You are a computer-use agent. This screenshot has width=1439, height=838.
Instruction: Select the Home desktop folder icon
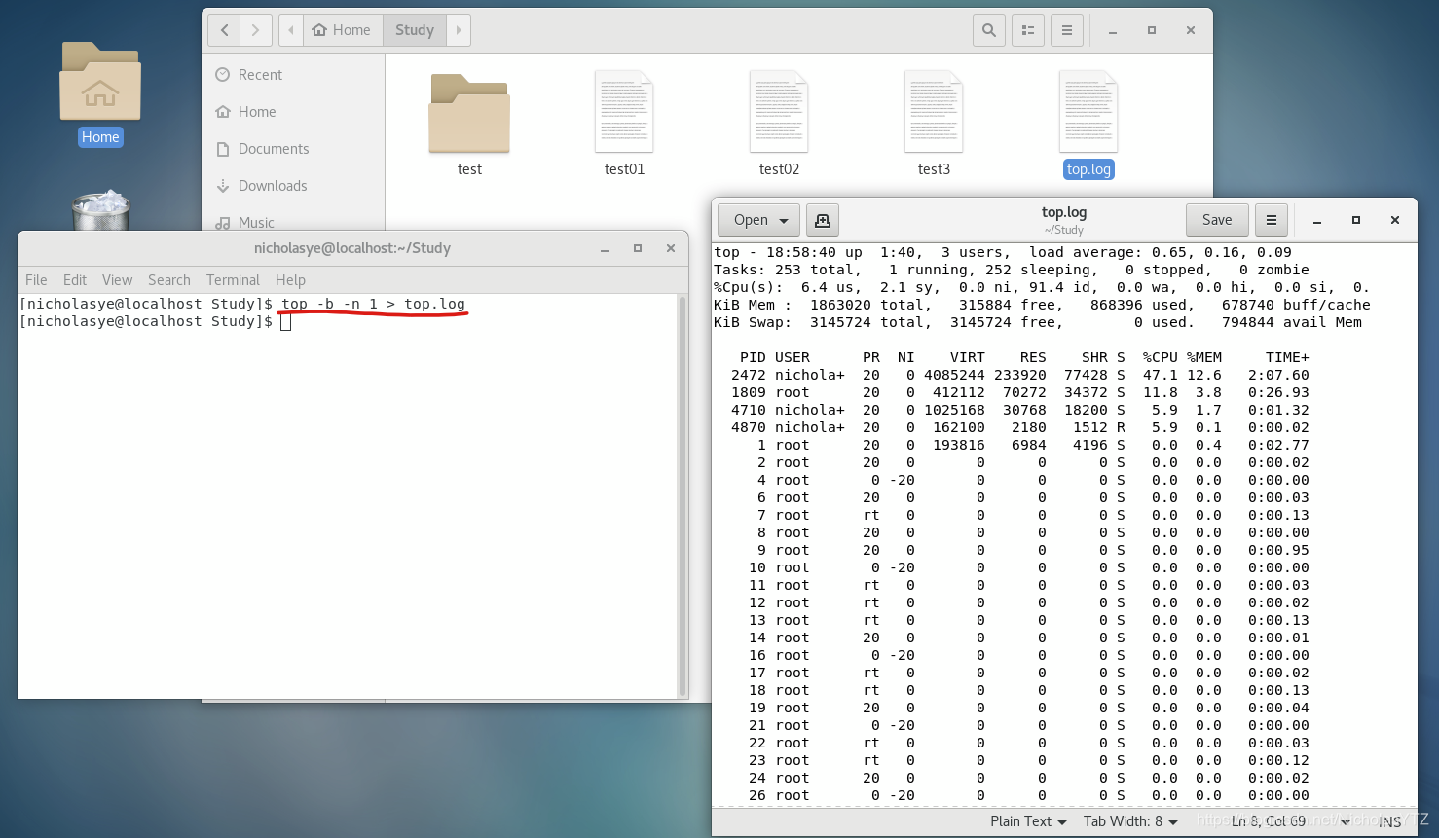(100, 82)
